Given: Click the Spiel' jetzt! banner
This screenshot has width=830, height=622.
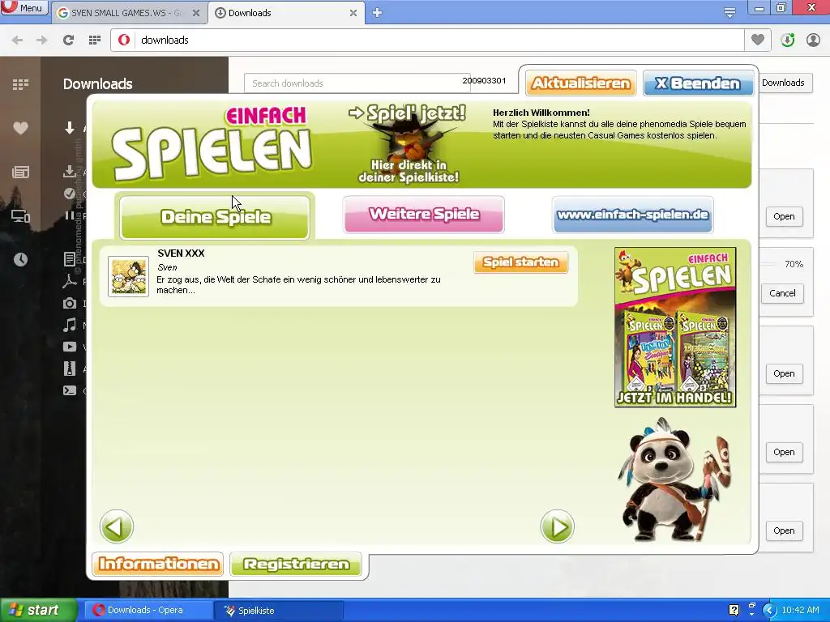Looking at the screenshot, I should pos(408,143).
